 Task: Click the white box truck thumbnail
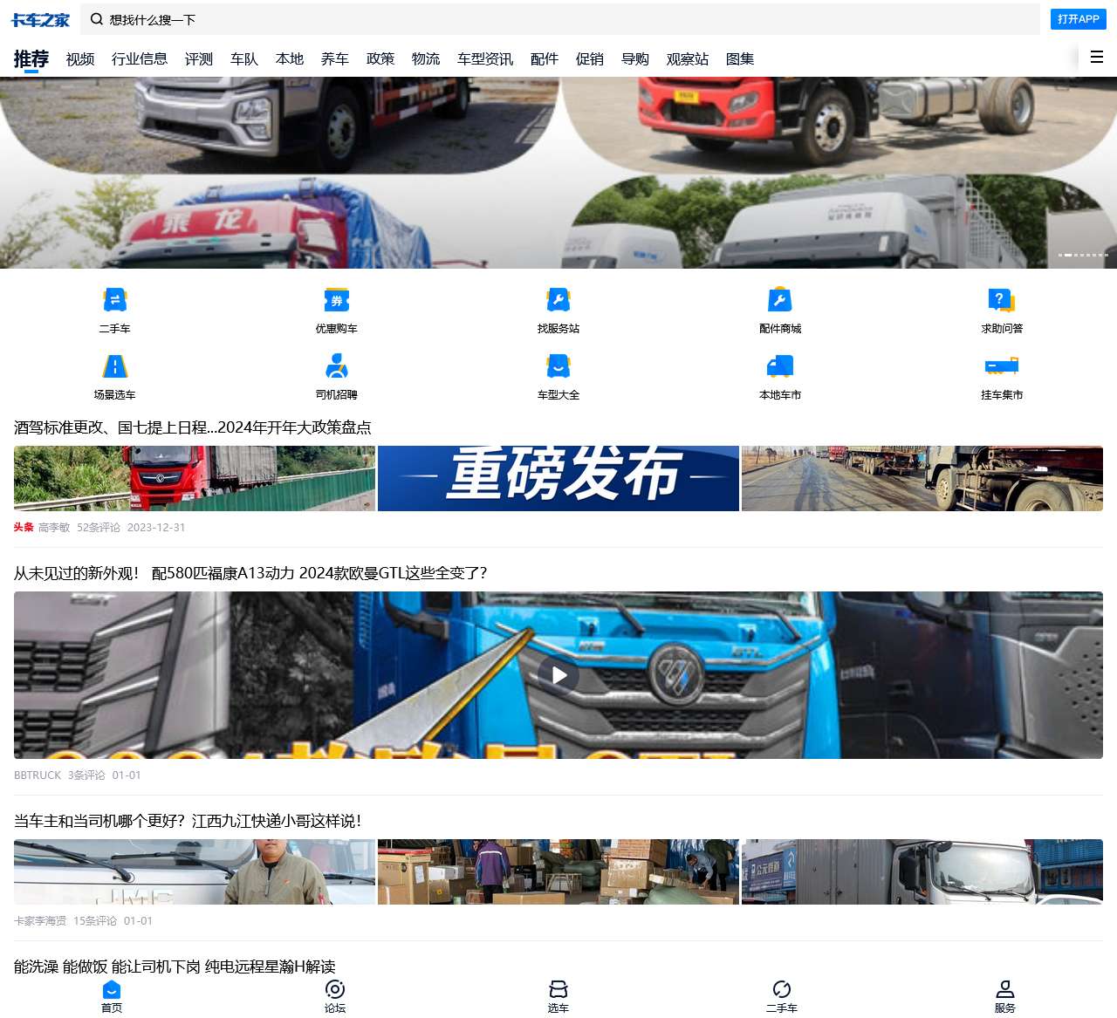coord(922,872)
